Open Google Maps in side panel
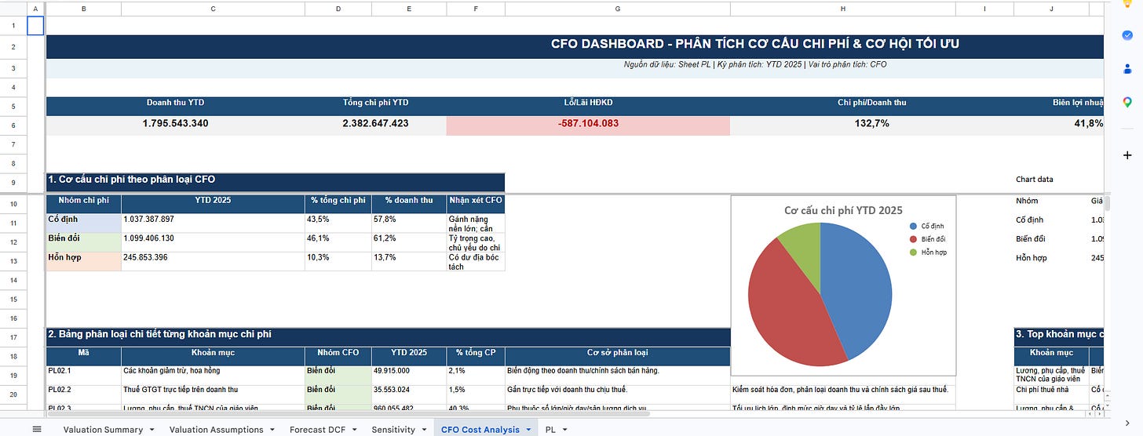1143x436 pixels. pyautogui.click(x=1127, y=102)
